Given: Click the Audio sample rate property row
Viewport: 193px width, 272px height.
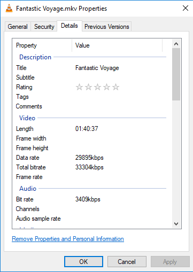Looking at the screenshot, I should pos(89,219).
